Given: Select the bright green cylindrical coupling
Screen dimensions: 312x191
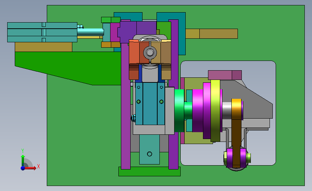Looking at the screenshot, I should coord(179,111).
